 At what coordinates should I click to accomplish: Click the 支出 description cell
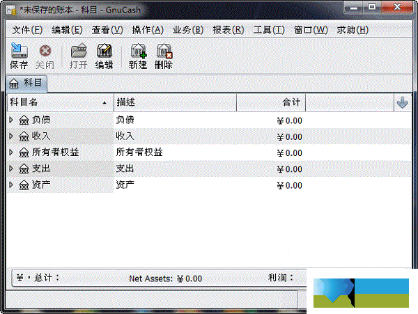[x=125, y=168]
